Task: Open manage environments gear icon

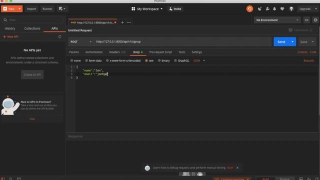Action: tap(315, 20)
